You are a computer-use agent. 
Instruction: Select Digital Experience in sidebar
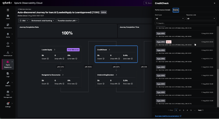(x=8, y=64)
